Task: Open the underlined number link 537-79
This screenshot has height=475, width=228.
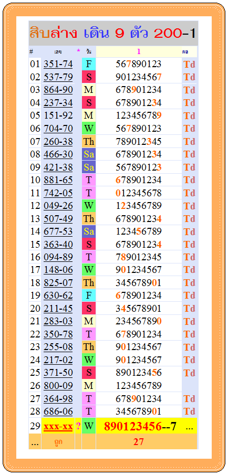Action: (58, 77)
